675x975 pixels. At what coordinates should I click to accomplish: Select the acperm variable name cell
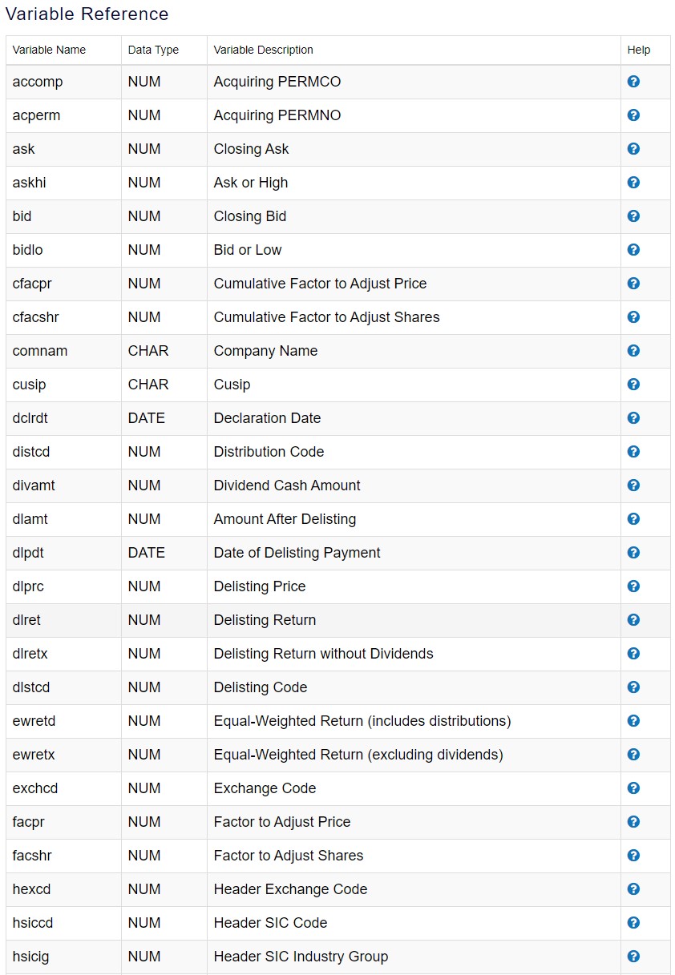tap(36, 115)
